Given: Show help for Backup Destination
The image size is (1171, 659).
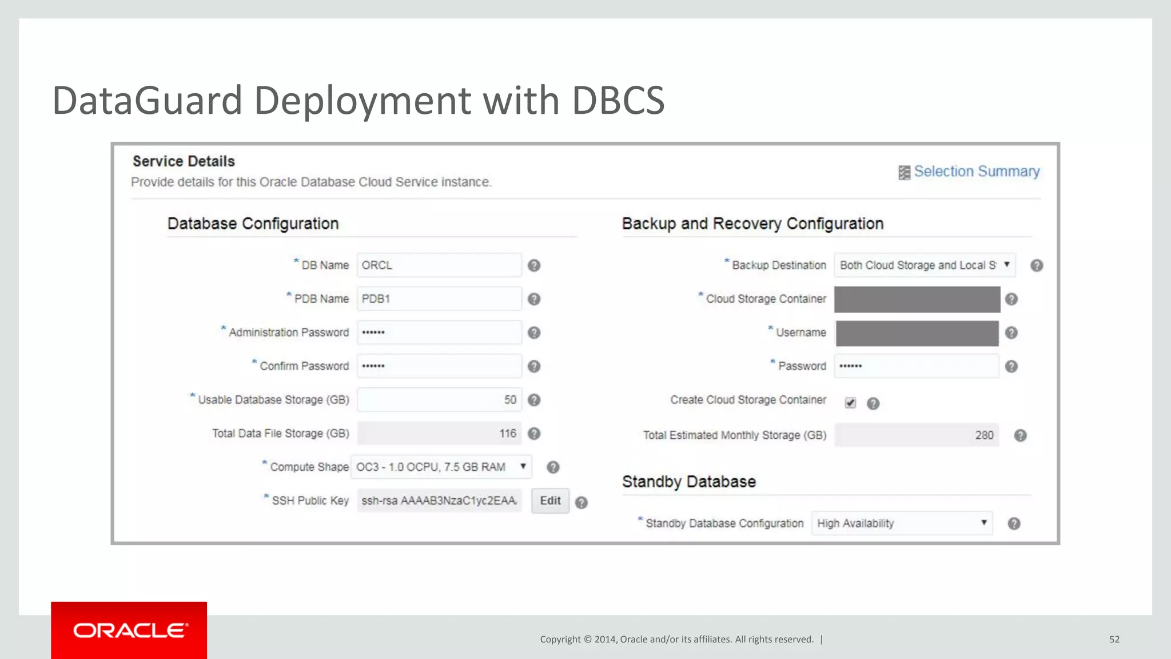Looking at the screenshot, I should tap(1037, 265).
